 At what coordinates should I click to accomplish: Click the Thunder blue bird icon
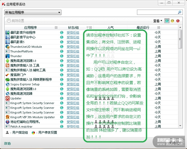point(7,56)
